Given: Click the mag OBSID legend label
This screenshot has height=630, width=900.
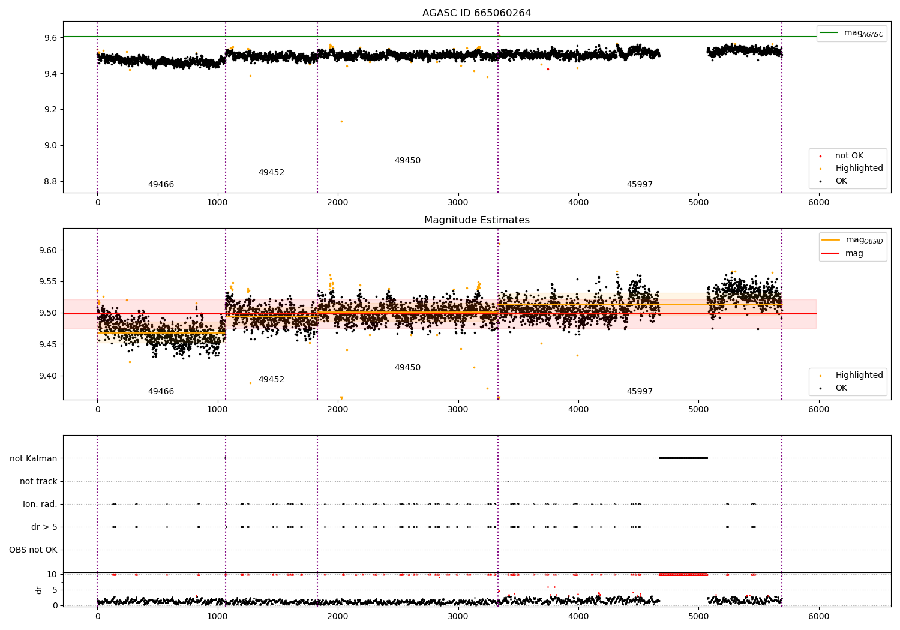Looking at the screenshot, I should coord(864,240).
